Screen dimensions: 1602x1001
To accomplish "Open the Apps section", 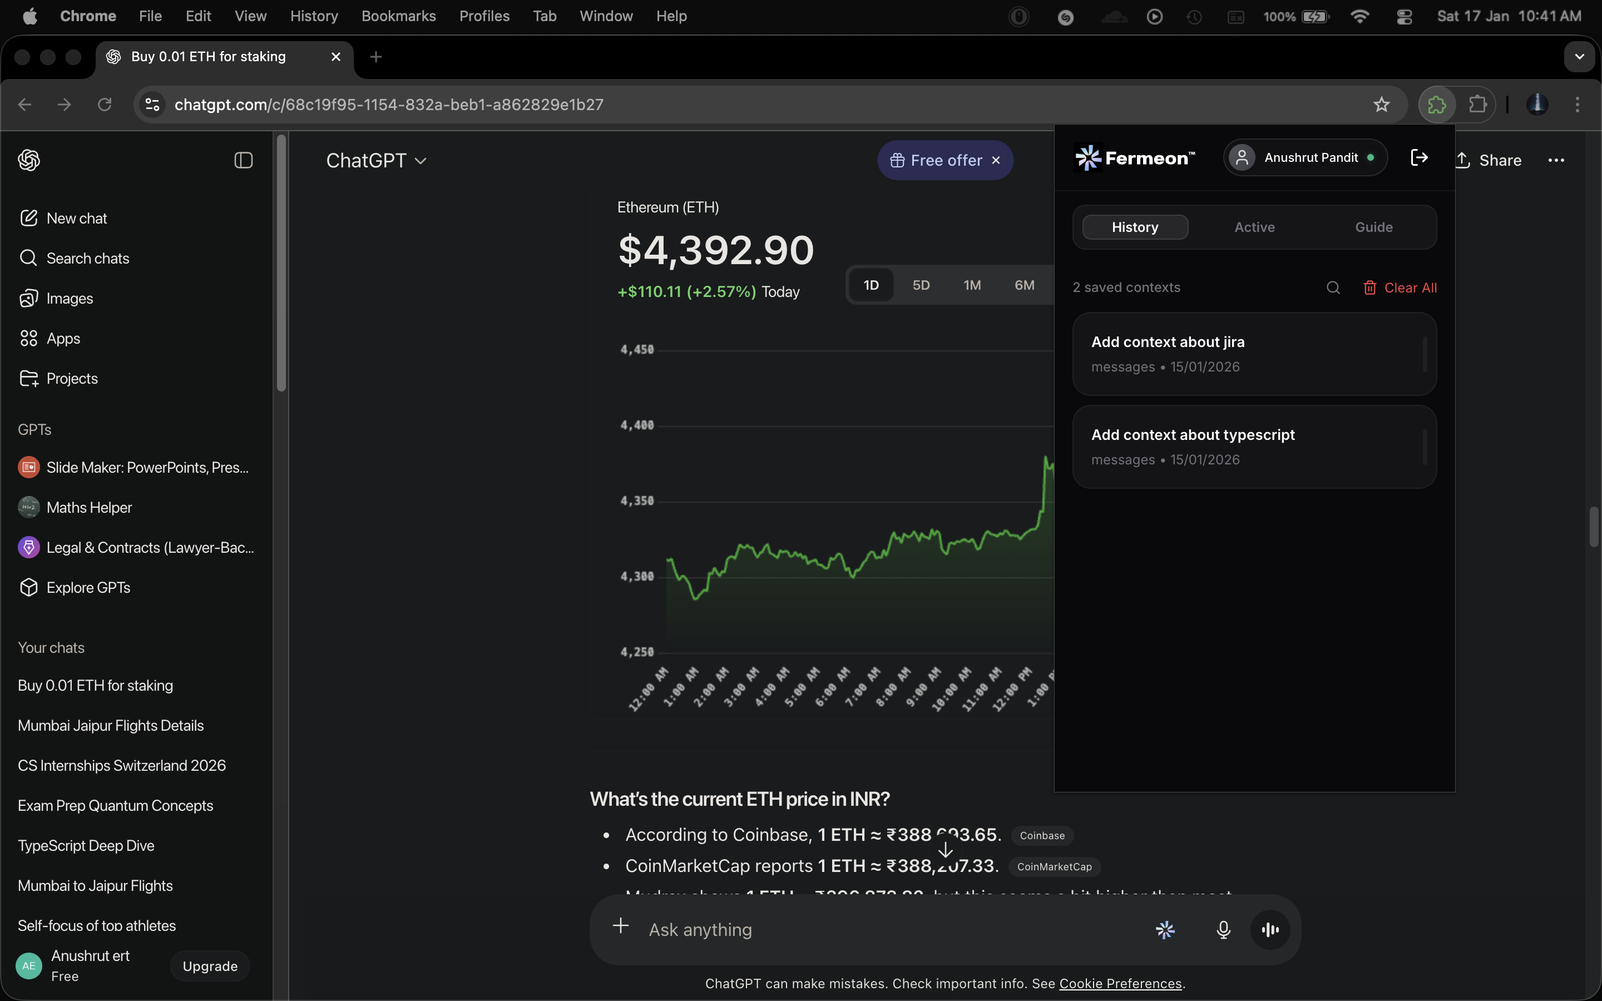I will point(63,338).
